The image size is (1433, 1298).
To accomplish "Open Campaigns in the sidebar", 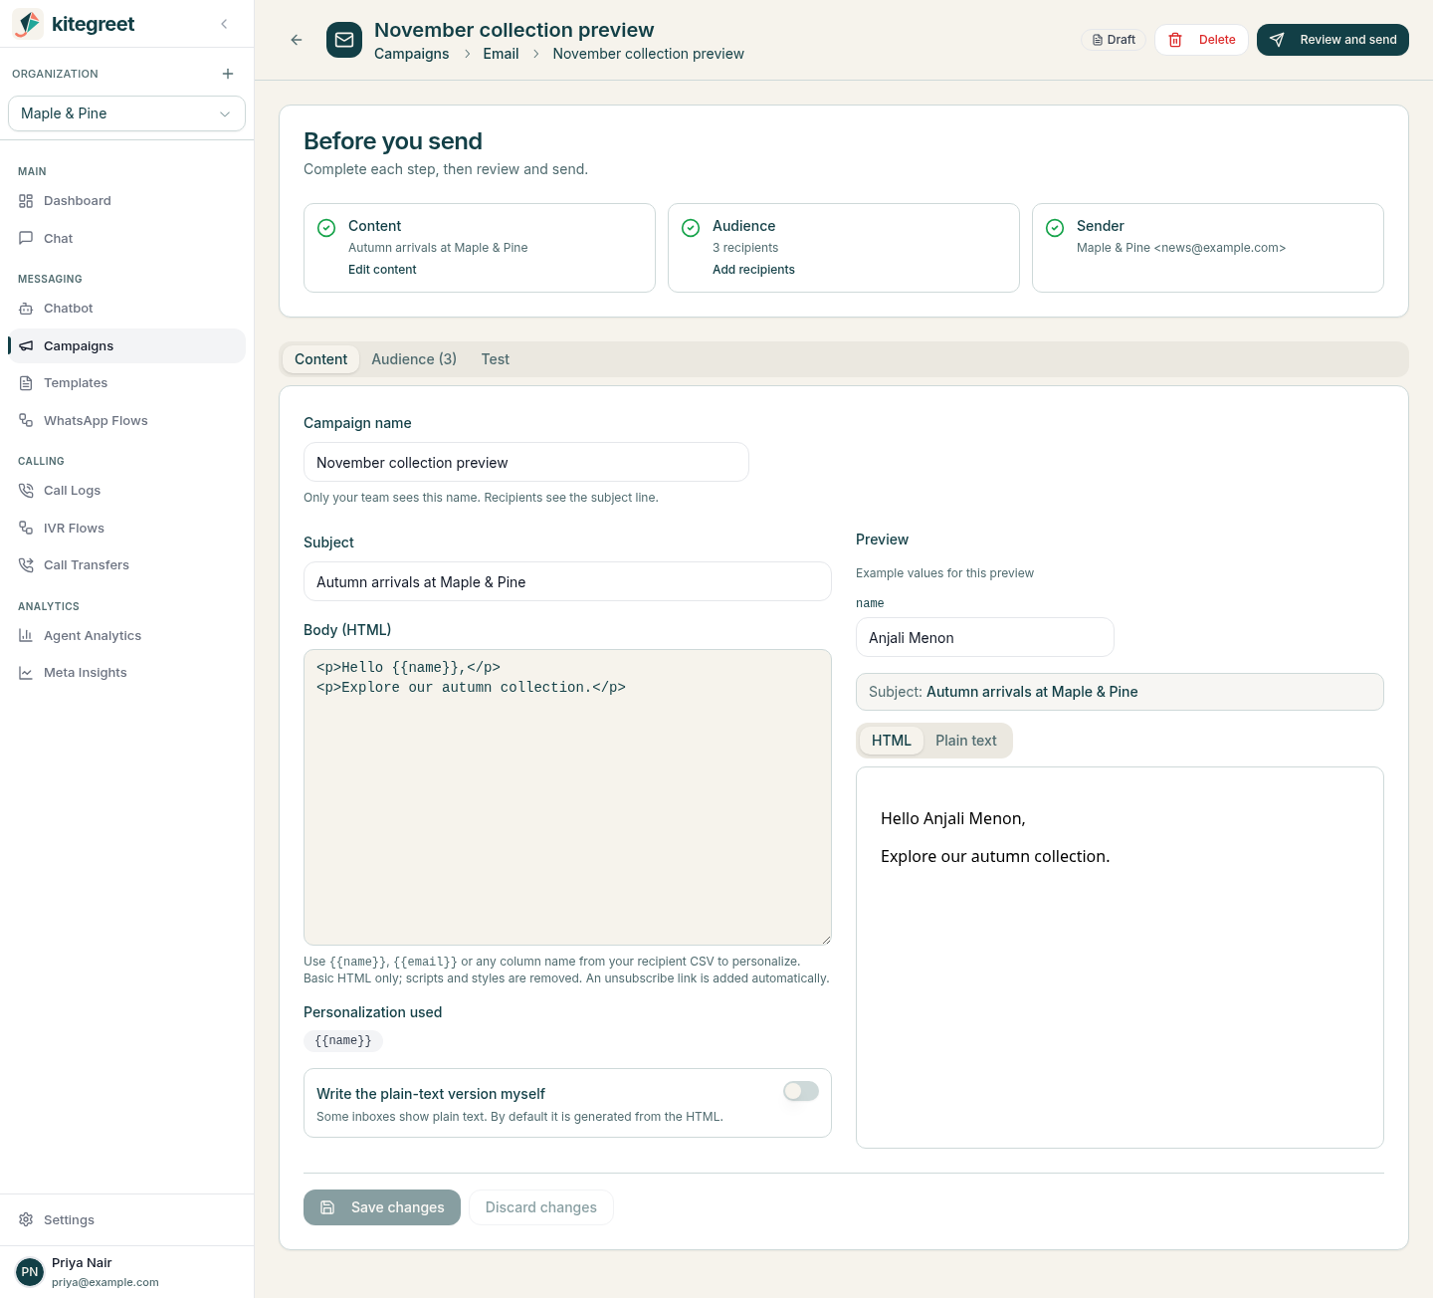I will (126, 346).
